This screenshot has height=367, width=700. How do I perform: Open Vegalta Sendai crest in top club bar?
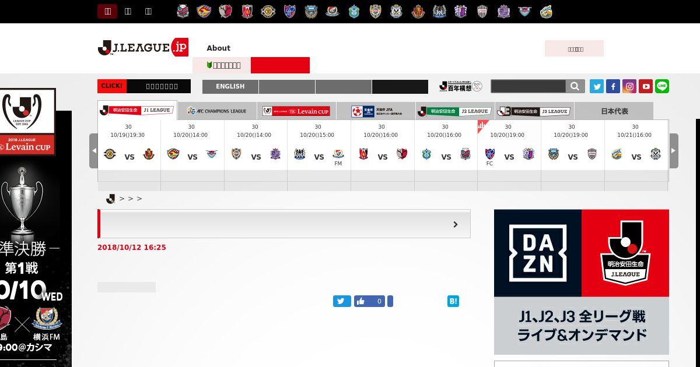coord(204,11)
